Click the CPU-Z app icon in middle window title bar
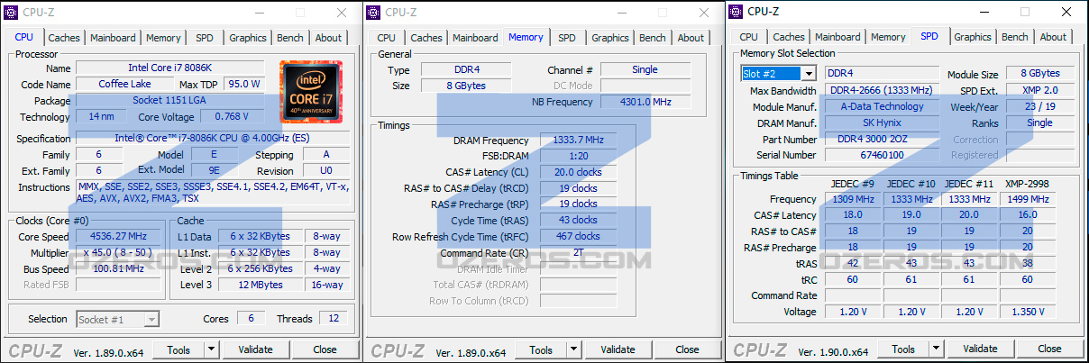Image resolution: width=1089 pixels, height=363 pixels. 373,13
